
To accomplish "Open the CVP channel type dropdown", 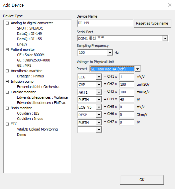I will (99, 85).
